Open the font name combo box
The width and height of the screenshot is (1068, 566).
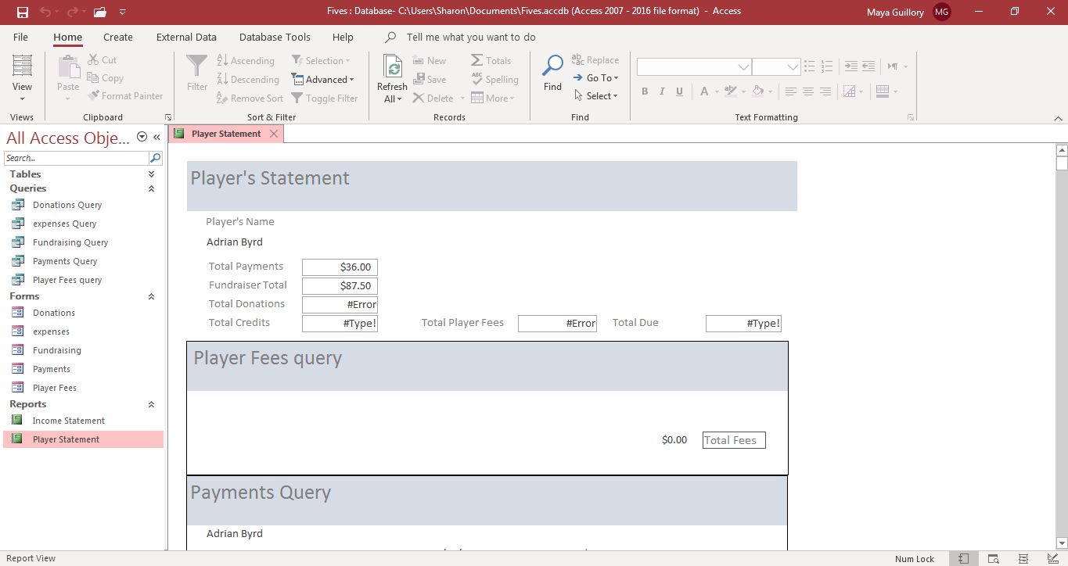[x=694, y=67]
